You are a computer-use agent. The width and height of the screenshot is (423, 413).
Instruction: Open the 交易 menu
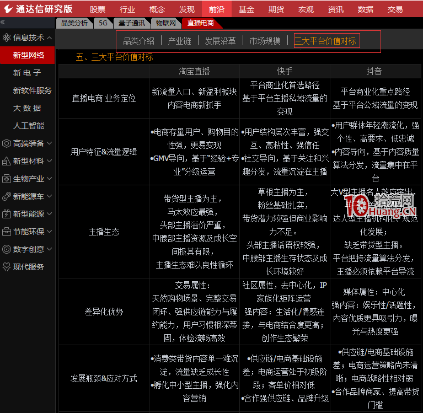click(395, 9)
